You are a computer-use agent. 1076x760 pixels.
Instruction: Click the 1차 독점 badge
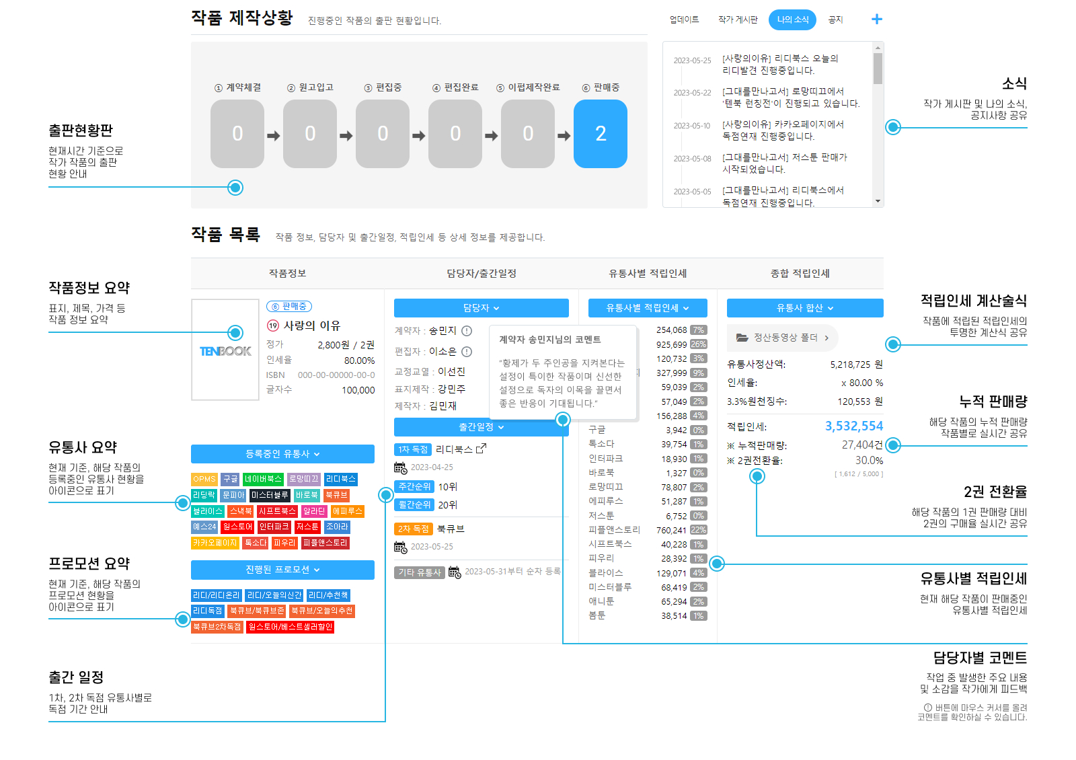click(413, 449)
